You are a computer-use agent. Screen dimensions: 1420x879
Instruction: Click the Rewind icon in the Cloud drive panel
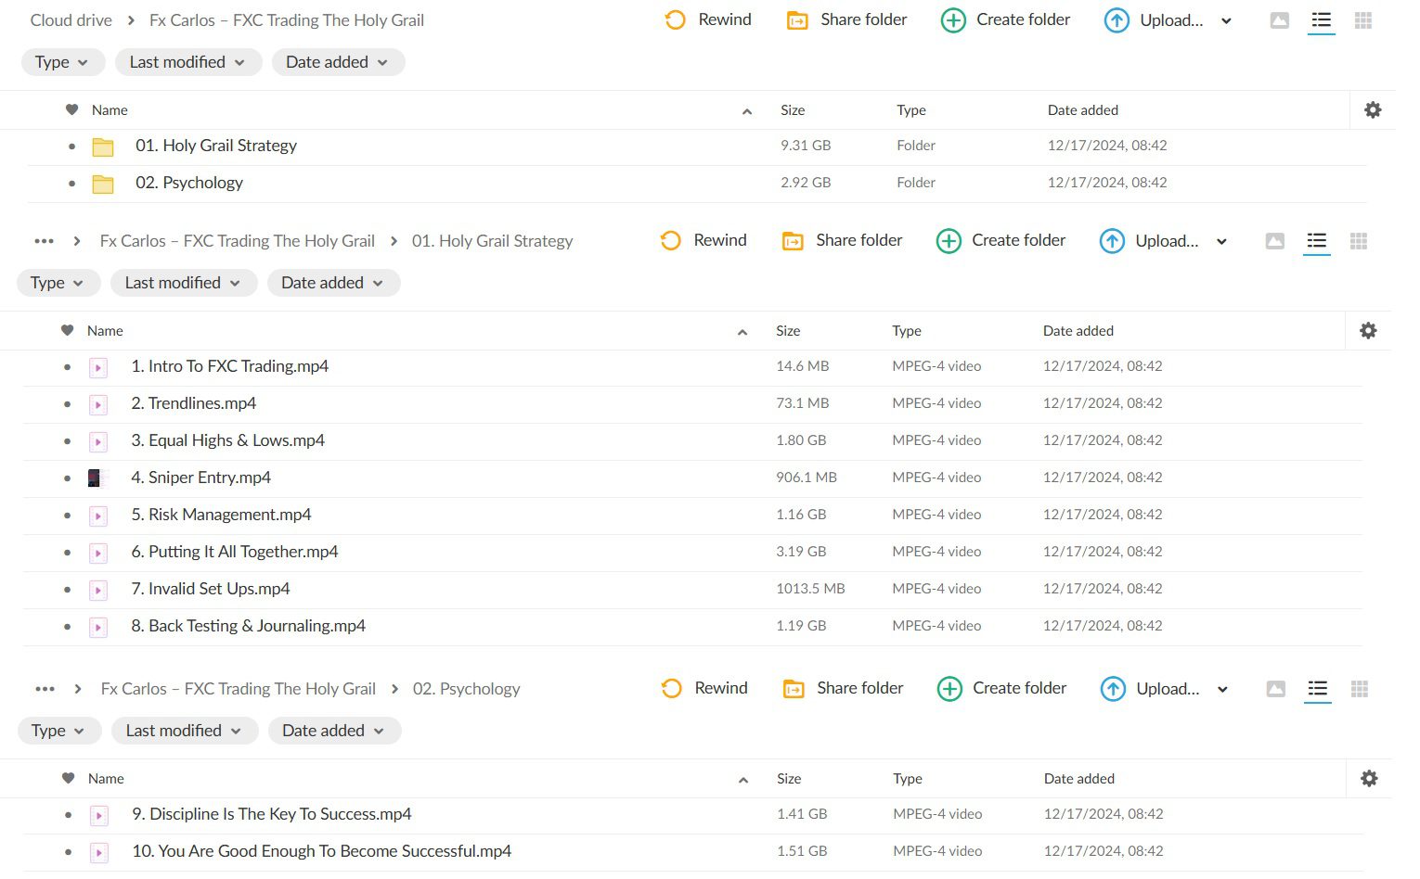675,20
